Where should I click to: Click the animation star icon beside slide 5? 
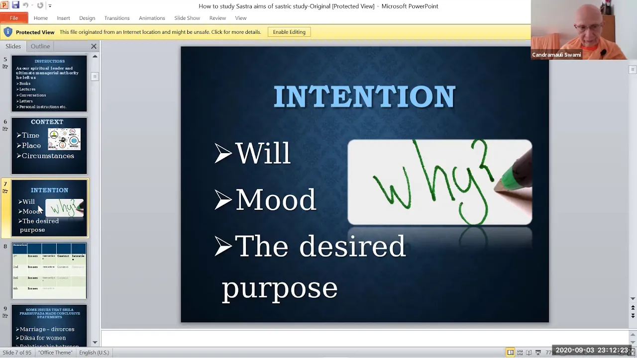[5, 66]
